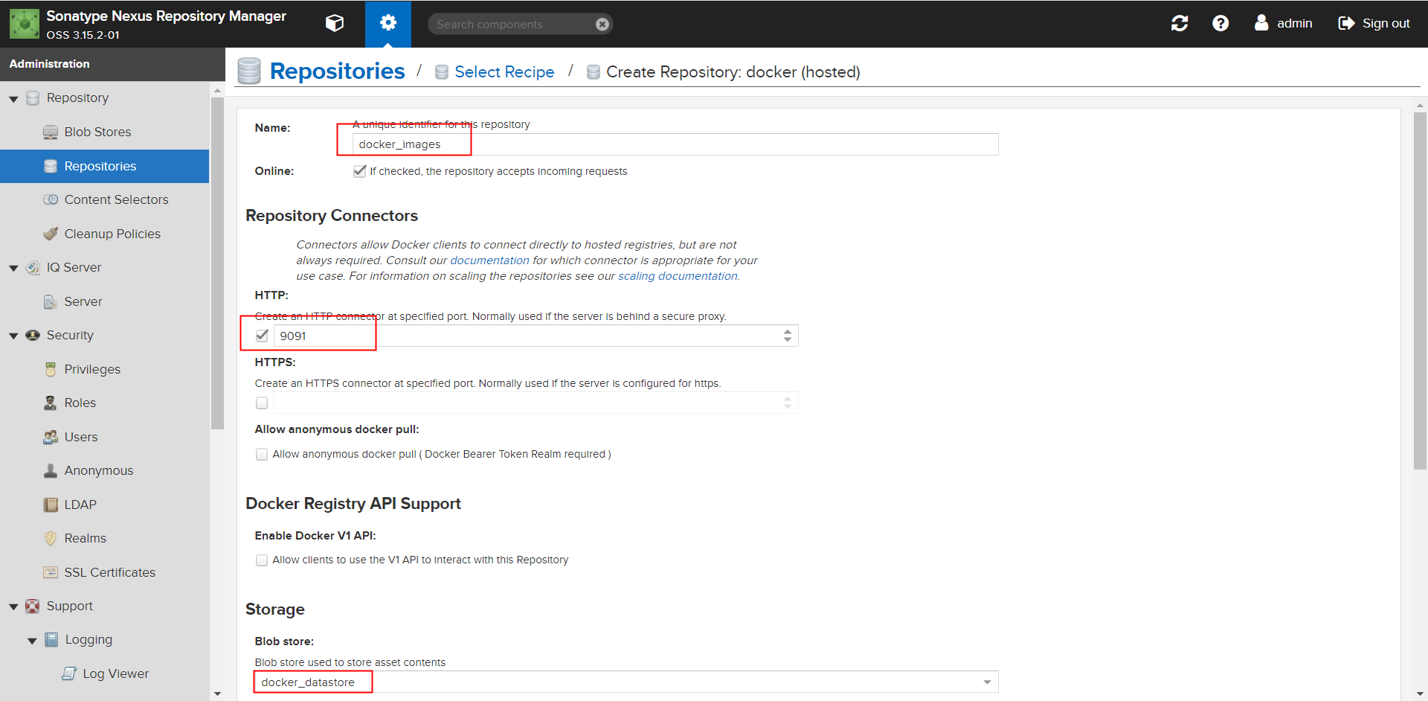Click the Content Selectors icon

(51, 199)
